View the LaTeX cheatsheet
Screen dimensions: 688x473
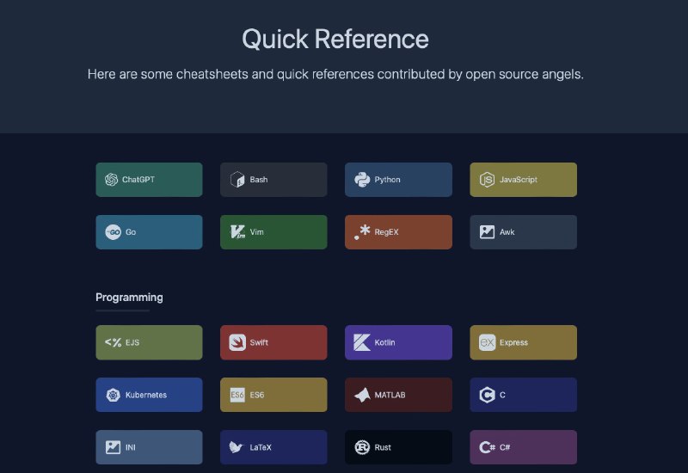point(273,447)
